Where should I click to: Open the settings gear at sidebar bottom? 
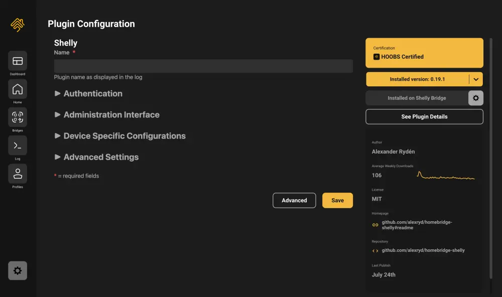click(18, 271)
